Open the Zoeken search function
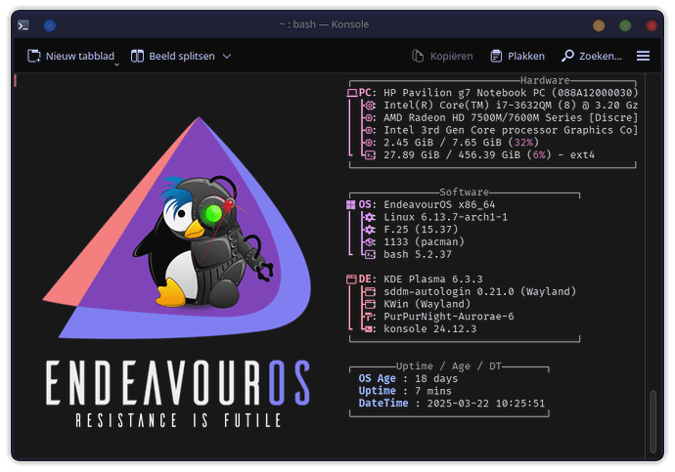The width and height of the screenshot is (675, 472). (592, 56)
